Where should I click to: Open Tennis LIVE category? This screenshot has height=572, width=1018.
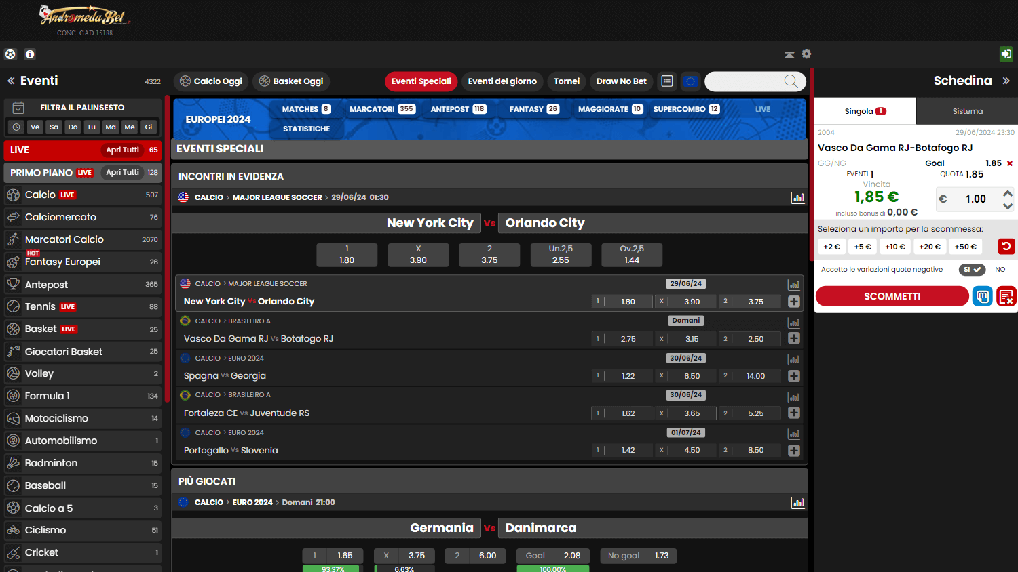coord(83,307)
